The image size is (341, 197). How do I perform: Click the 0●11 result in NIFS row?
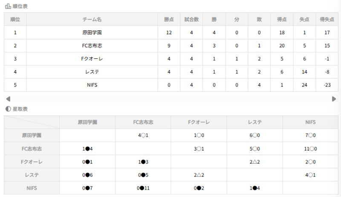tap(143, 188)
